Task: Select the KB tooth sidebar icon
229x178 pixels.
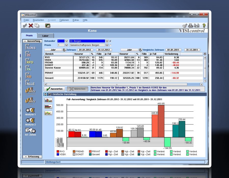Action: (x=28, y=76)
